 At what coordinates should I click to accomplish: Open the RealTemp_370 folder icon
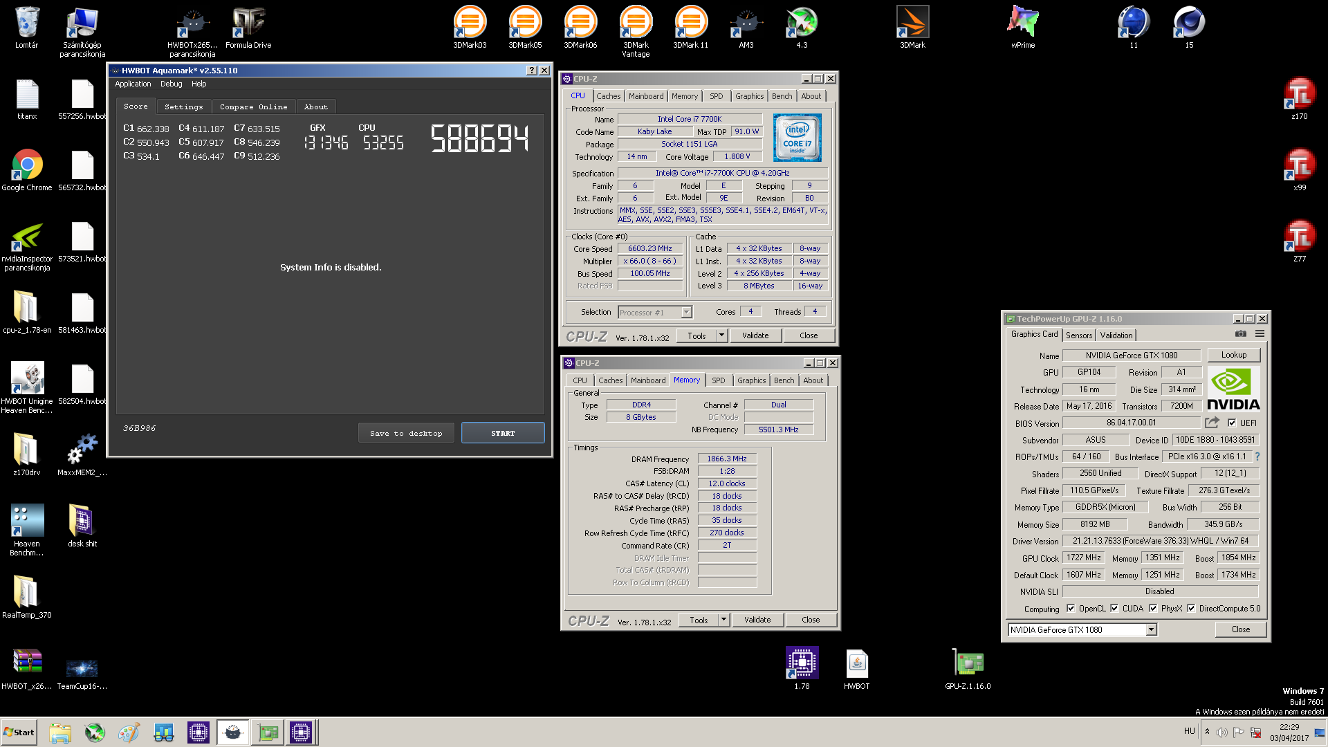click(27, 596)
